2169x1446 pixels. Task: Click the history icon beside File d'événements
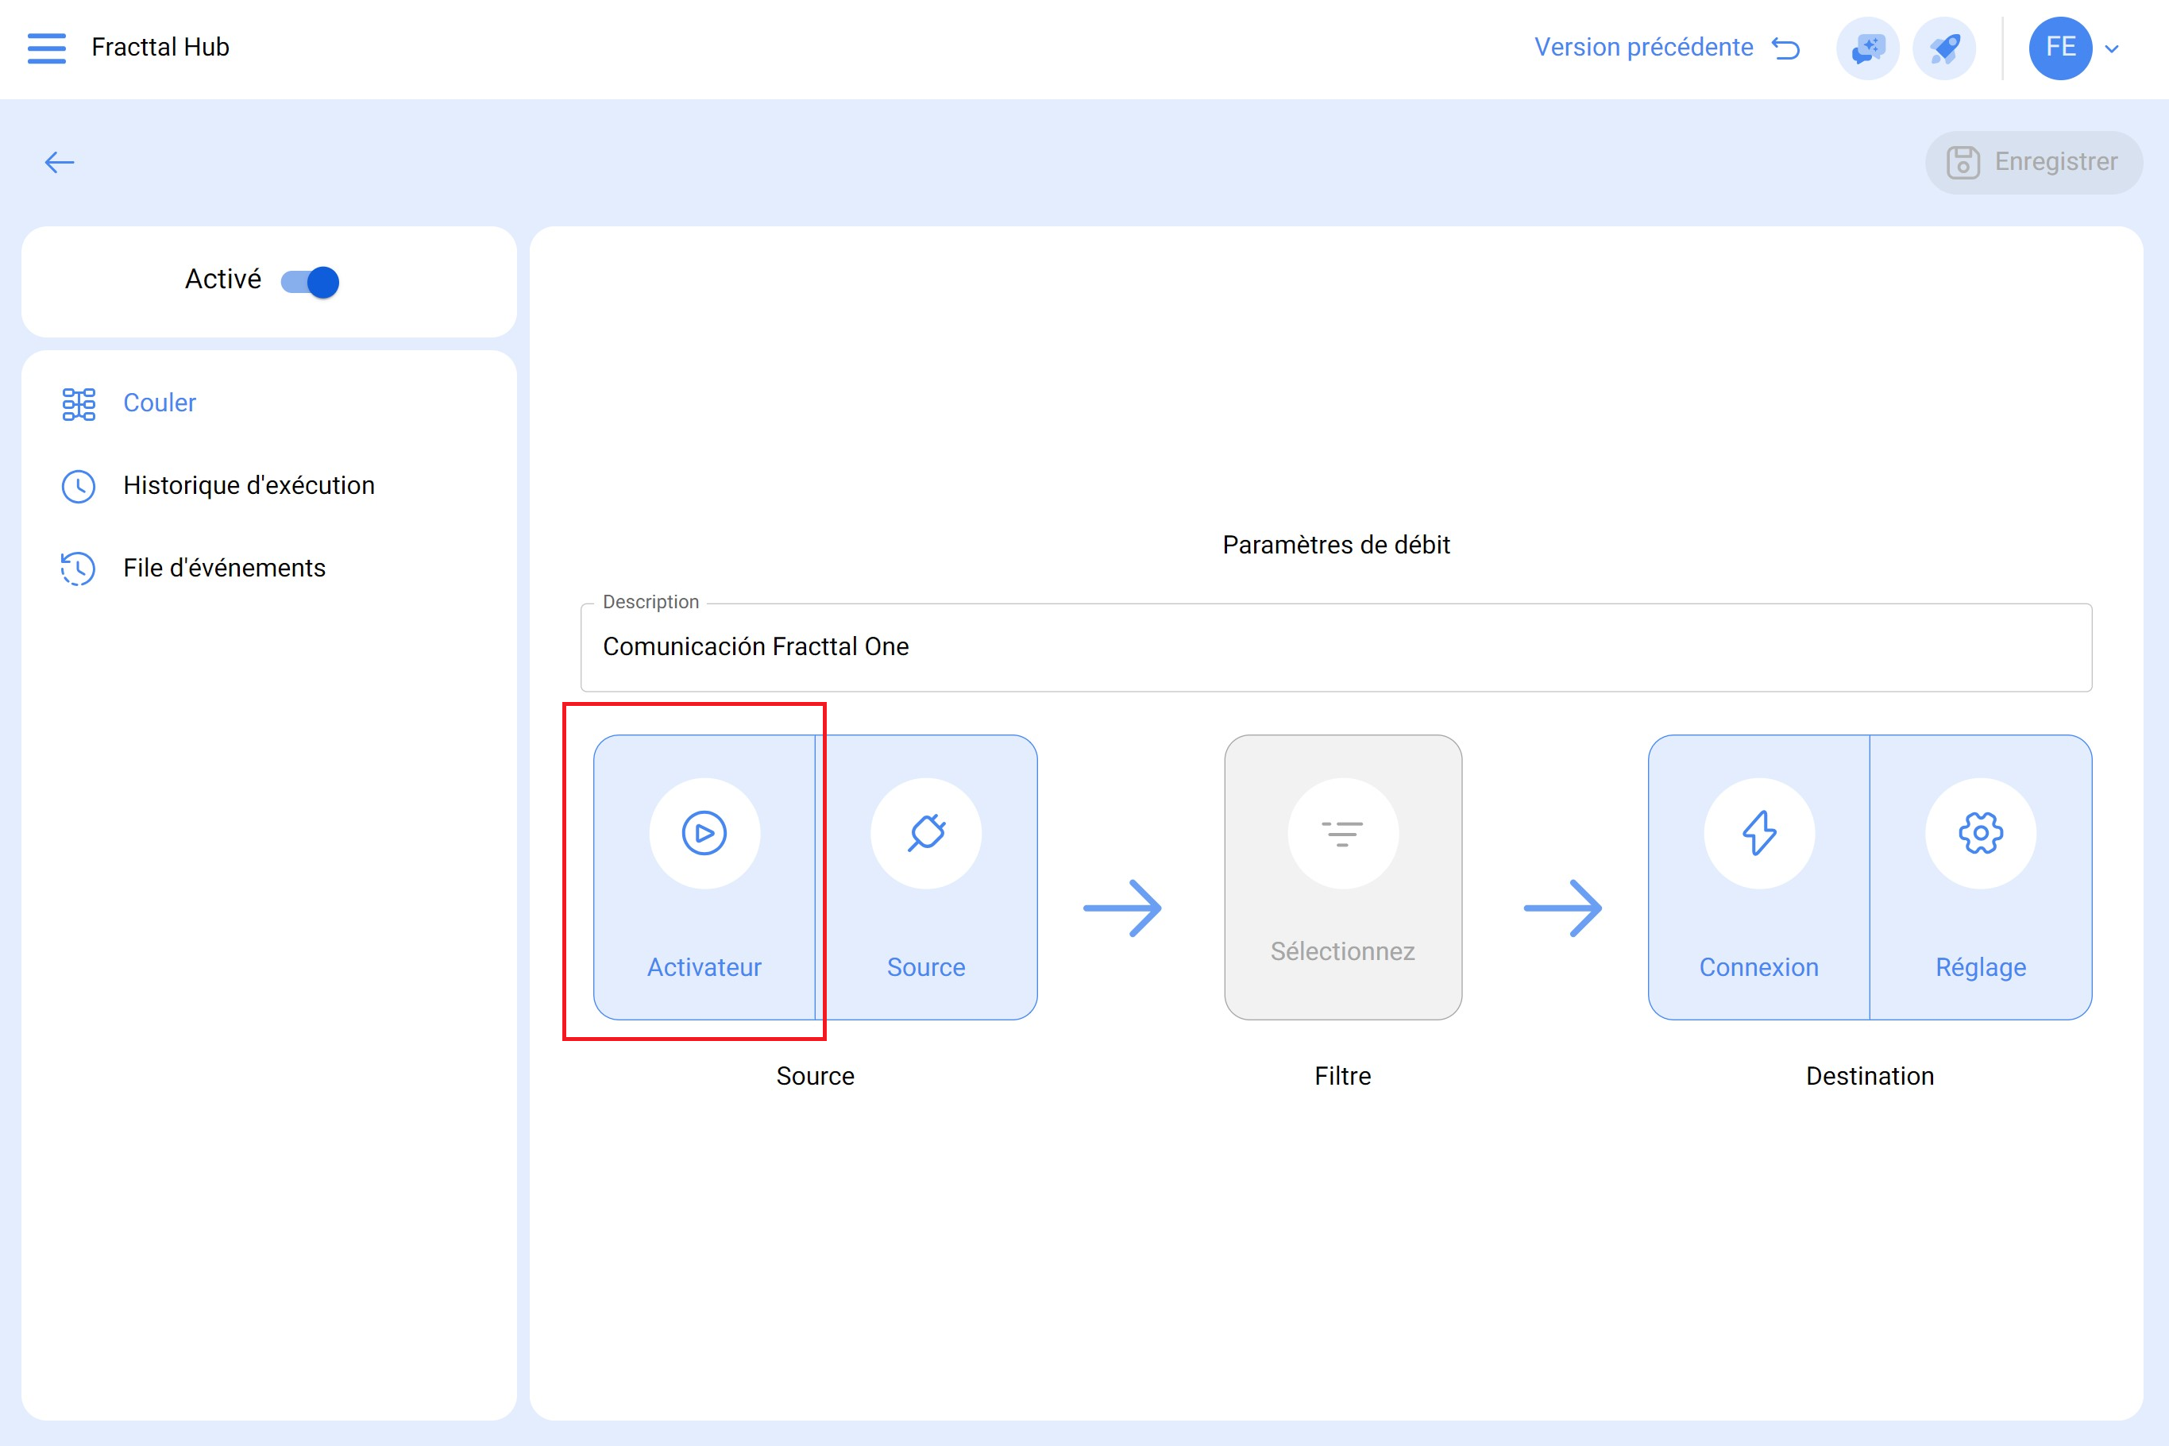point(79,568)
